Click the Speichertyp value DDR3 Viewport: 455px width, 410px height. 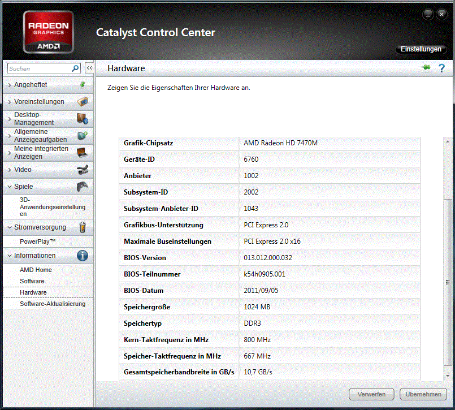[x=252, y=323]
